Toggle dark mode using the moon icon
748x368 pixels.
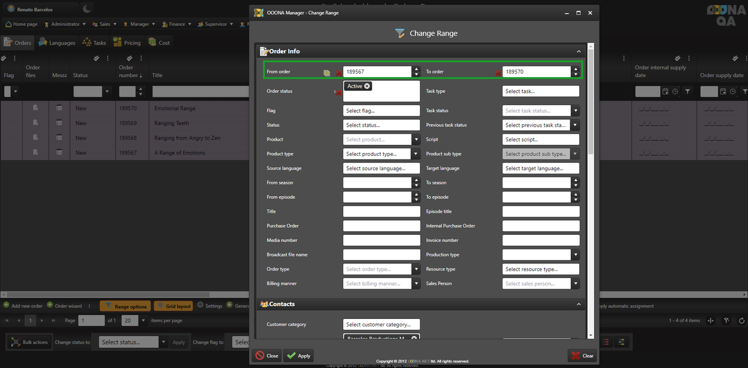tap(86, 9)
